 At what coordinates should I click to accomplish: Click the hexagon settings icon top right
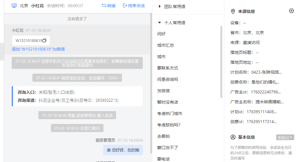click(x=292, y=11)
